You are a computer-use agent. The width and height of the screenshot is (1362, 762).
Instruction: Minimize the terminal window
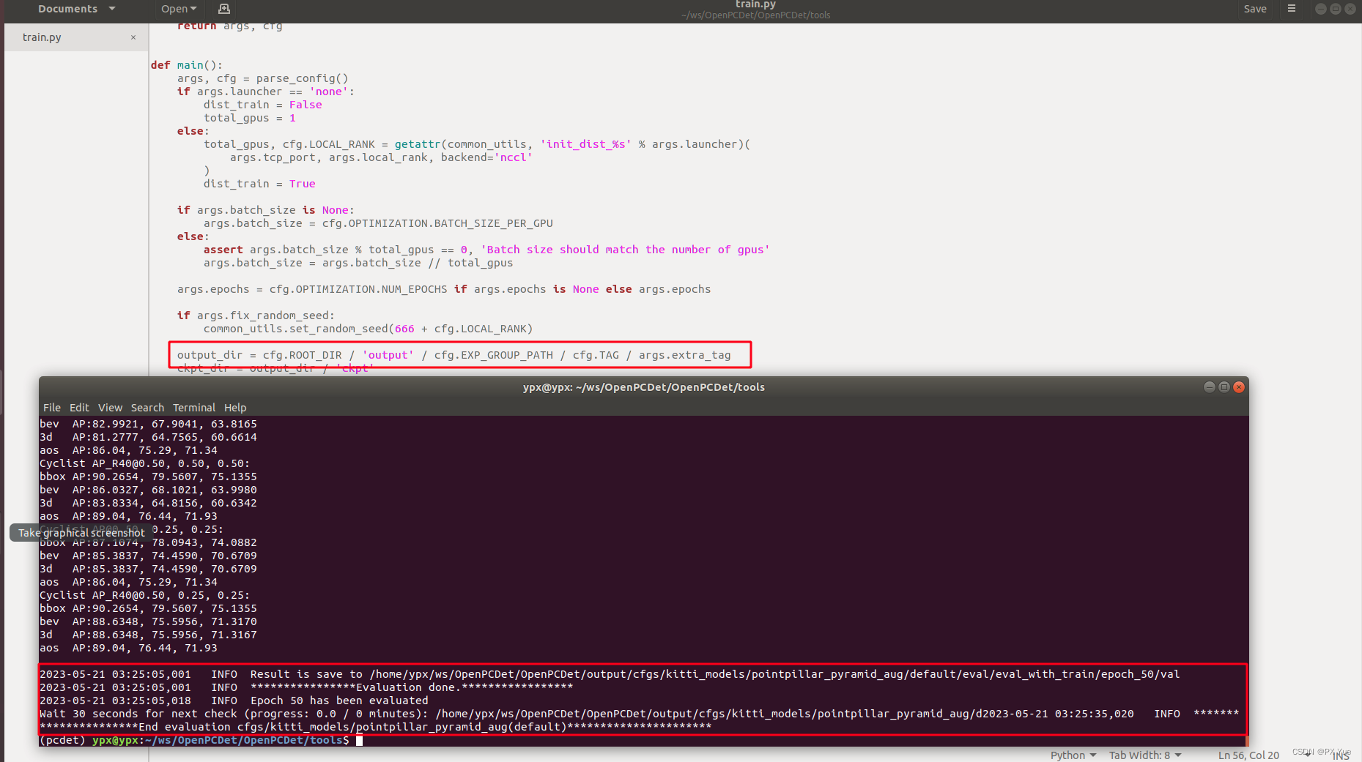tap(1210, 387)
